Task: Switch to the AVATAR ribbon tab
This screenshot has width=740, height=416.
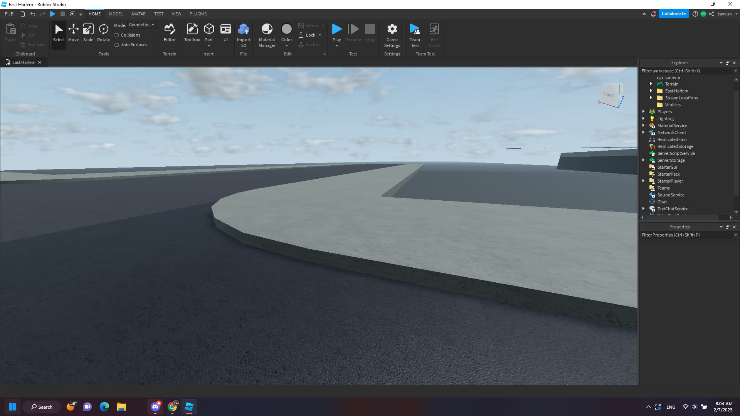Action: 138,14
